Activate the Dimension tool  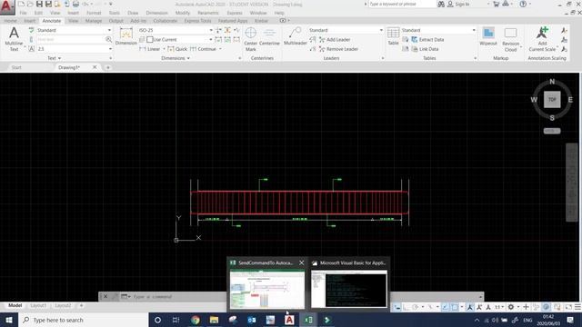(x=126, y=36)
